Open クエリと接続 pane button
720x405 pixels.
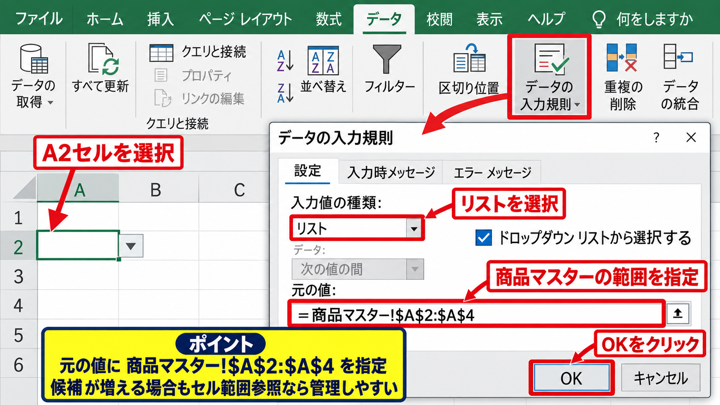198,52
